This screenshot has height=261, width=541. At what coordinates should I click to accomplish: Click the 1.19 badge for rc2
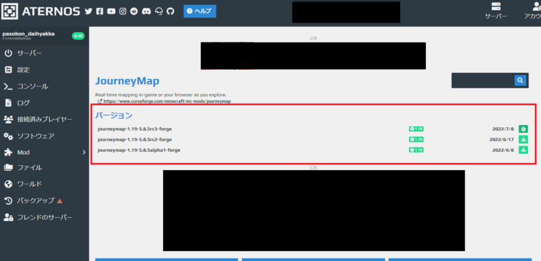(416, 139)
